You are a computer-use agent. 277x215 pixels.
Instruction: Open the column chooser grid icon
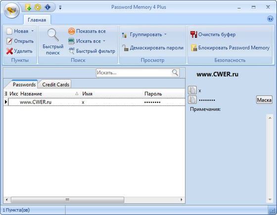[6, 94]
